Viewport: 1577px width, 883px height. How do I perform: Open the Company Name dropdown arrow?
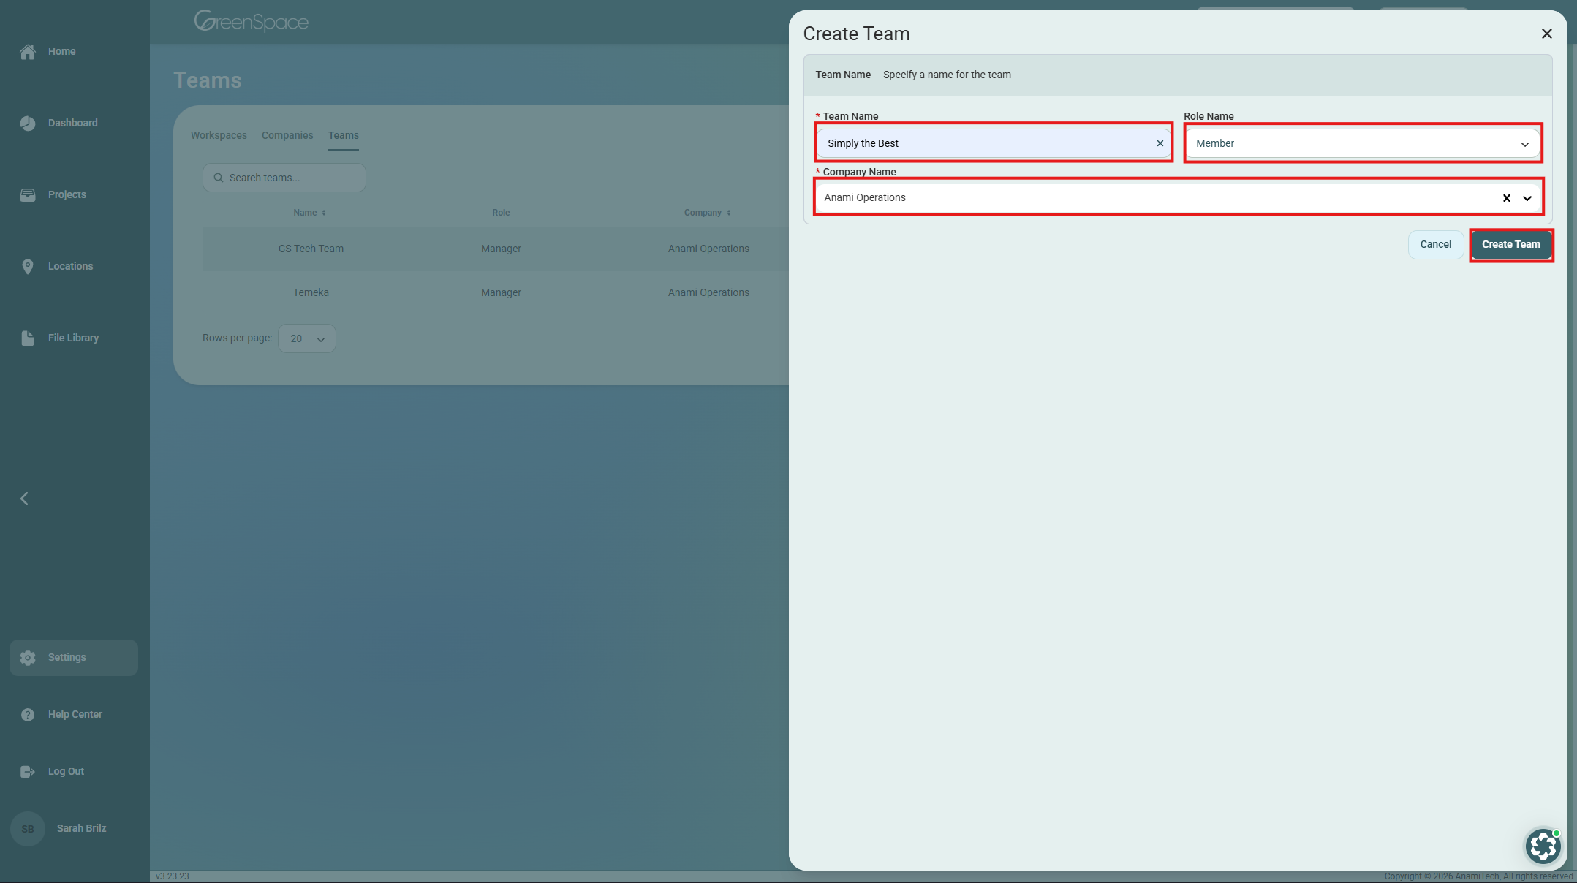(x=1527, y=198)
